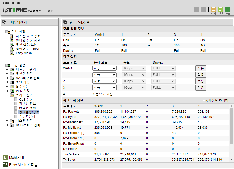Click the 트래픽 관리 folder icon
Image resolution: width=234 pixels, height=169 pixels.
pyautogui.click(x=12, y=95)
